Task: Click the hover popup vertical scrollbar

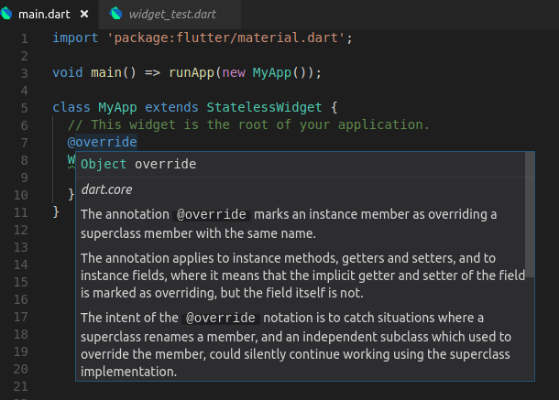Action: [x=529, y=208]
